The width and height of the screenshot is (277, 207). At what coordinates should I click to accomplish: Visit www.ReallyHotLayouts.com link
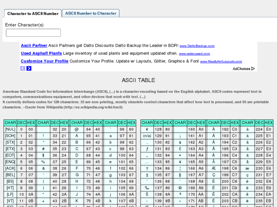click(x=221, y=61)
